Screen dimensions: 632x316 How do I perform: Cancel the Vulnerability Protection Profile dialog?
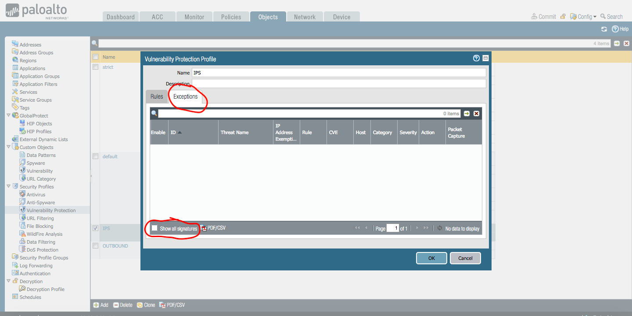point(465,258)
